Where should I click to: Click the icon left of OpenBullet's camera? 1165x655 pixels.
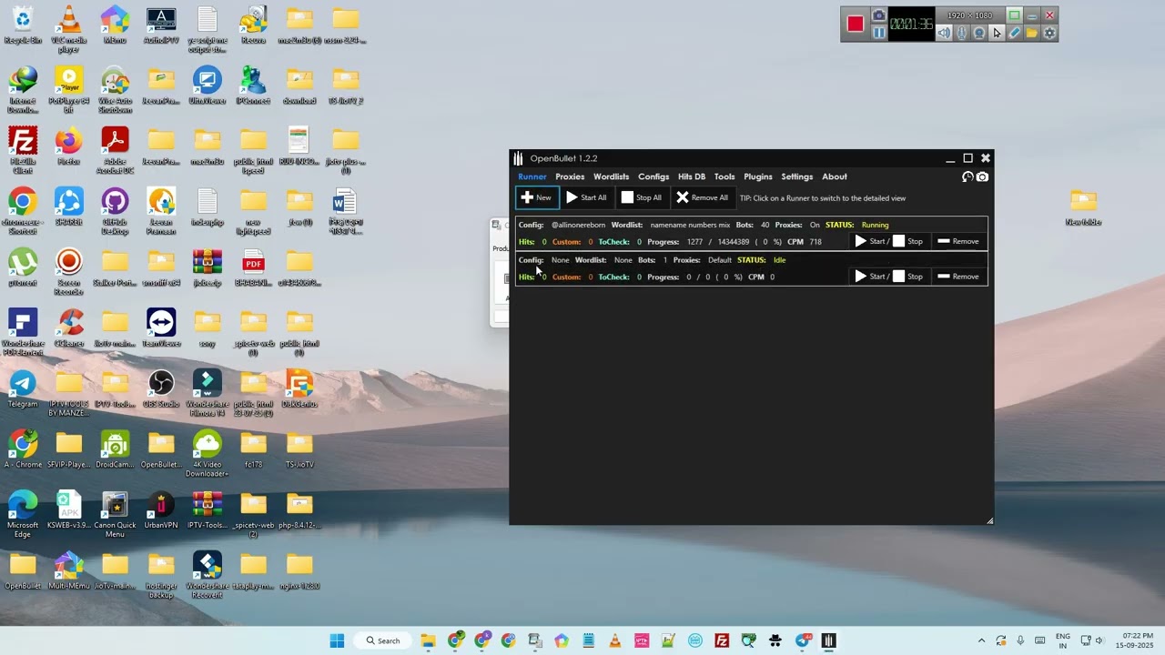967,176
